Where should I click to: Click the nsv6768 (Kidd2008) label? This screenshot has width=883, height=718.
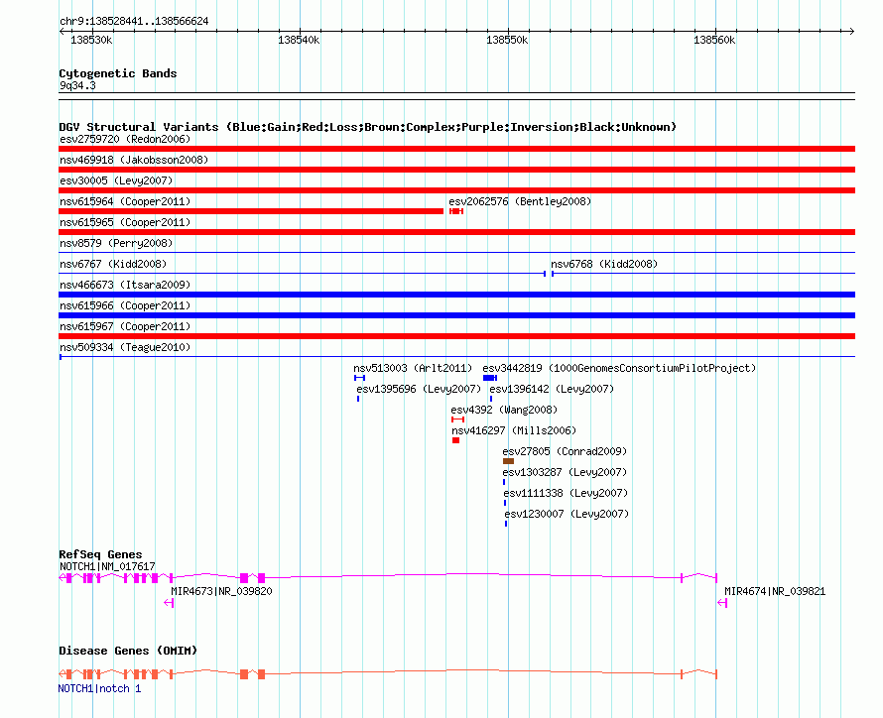tap(604, 264)
